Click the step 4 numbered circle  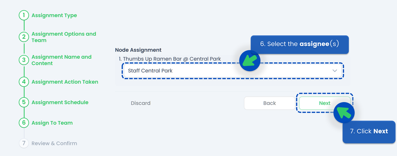pyautogui.click(x=24, y=82)
